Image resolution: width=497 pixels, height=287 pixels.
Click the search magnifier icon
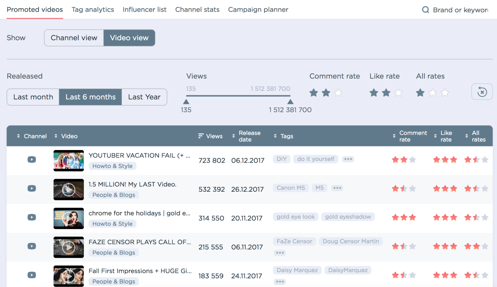coord(426,10)
